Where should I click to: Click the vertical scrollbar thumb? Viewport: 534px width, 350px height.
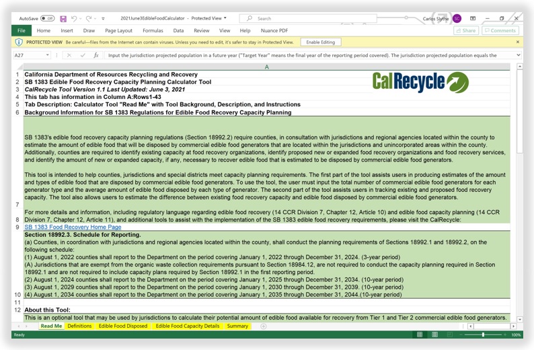pyautogui.click(x=519, y=112)
